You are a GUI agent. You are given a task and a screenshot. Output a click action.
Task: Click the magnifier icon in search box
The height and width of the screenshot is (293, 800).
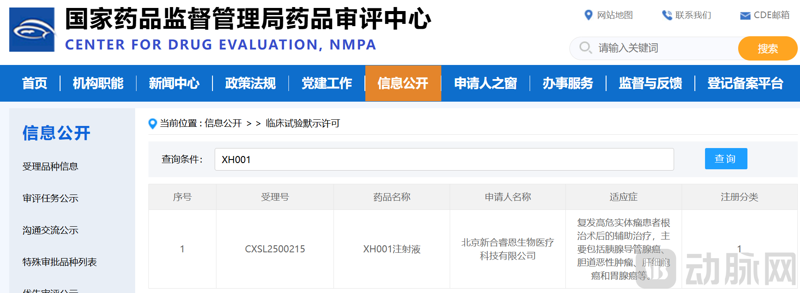(585, 48)
